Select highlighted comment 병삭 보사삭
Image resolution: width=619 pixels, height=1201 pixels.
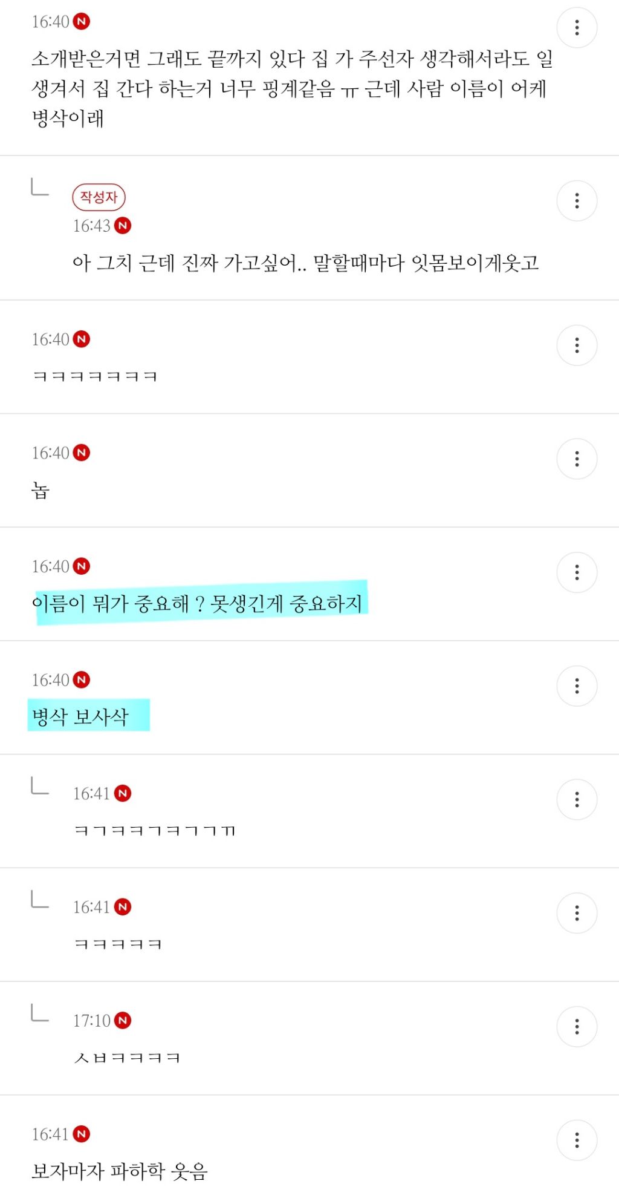(x=80, y=717)
